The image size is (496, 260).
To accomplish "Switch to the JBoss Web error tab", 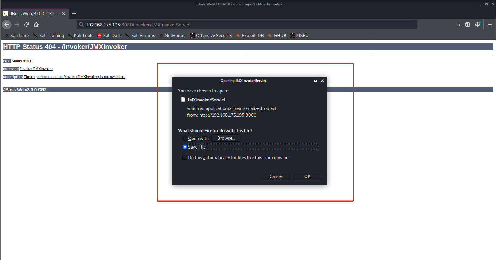I will pyautogui.click(x=32, y=14).
